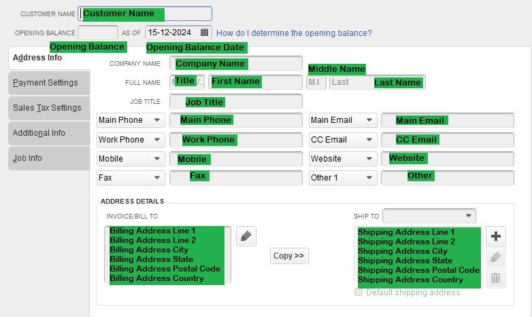Switch to the Sales Tax Settings tab
The width and height of the screenshot is (532, 317).
(49, 108)
